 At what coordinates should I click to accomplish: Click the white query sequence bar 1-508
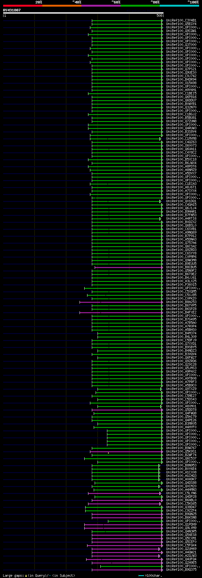pyautogui.click(x=83, y=13)
